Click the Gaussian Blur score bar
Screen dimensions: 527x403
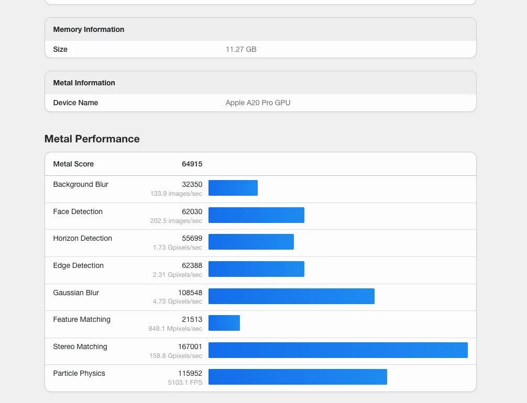(291, 296)
